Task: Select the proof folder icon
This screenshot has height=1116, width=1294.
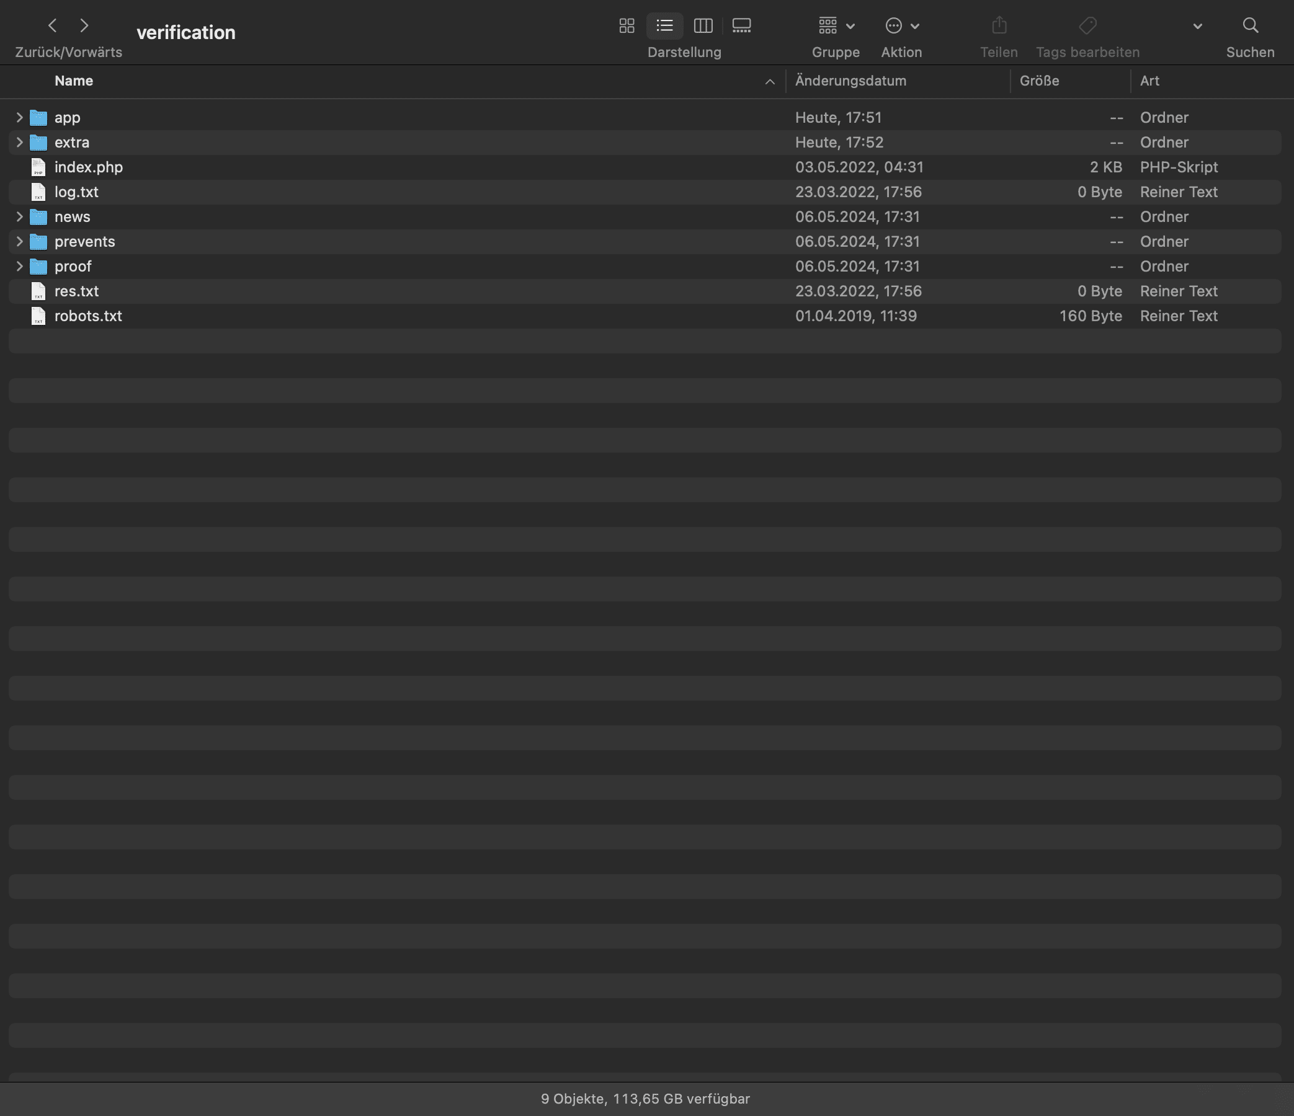Action: click(38, 267)
